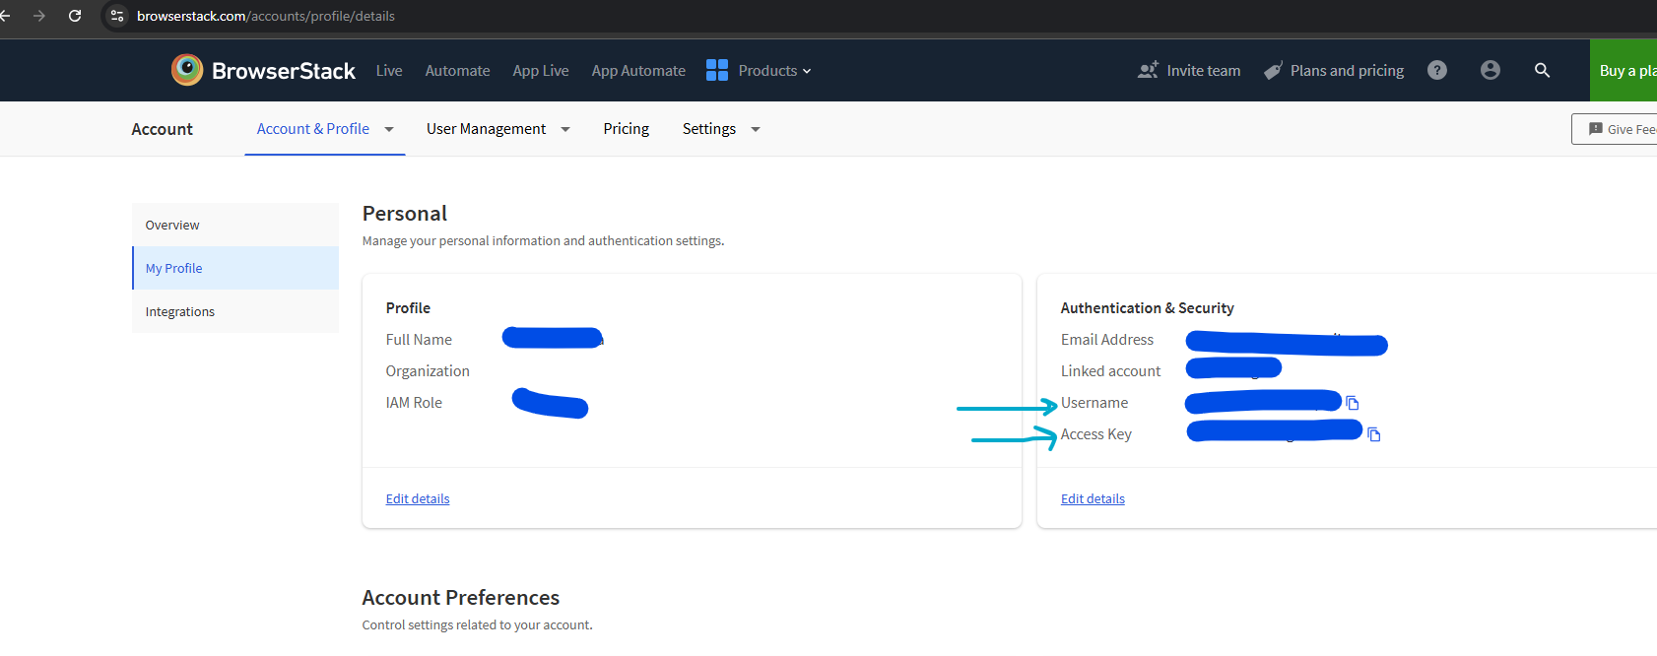This screenshot has height=656, width=1657.
Task: Click the search magnifier icon
Action: coord(1543,70)
